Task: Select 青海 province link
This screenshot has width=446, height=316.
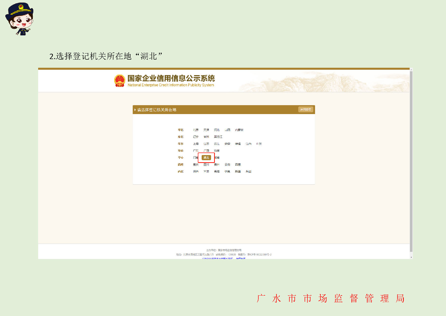Action: (x=217, y=172)
